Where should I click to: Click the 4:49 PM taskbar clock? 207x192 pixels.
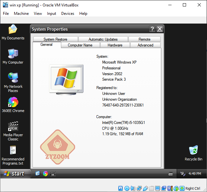[195, 174]
